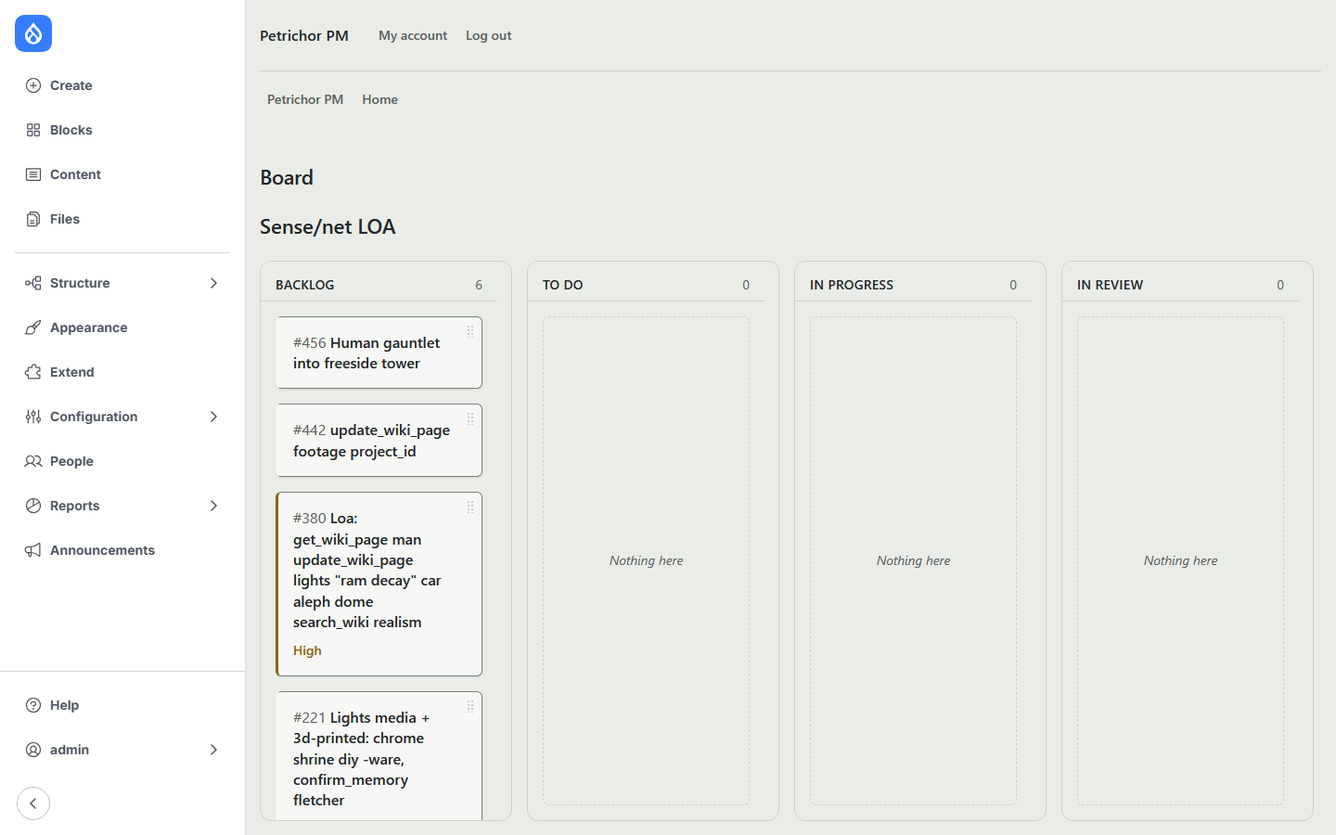1336x835 pixels.
Task: Expand the Structure submenu chevron
Action: (213, 283)
